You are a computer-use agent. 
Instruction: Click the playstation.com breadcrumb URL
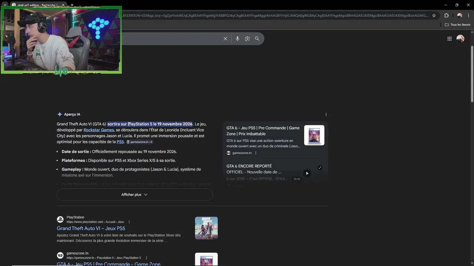click(95, 222)
